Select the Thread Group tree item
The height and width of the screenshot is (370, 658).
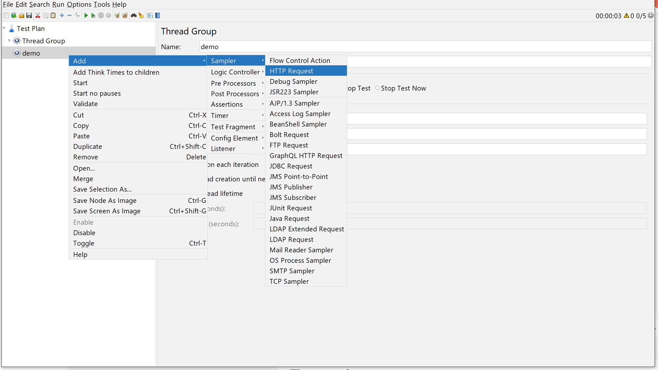[x=44, y=41]
